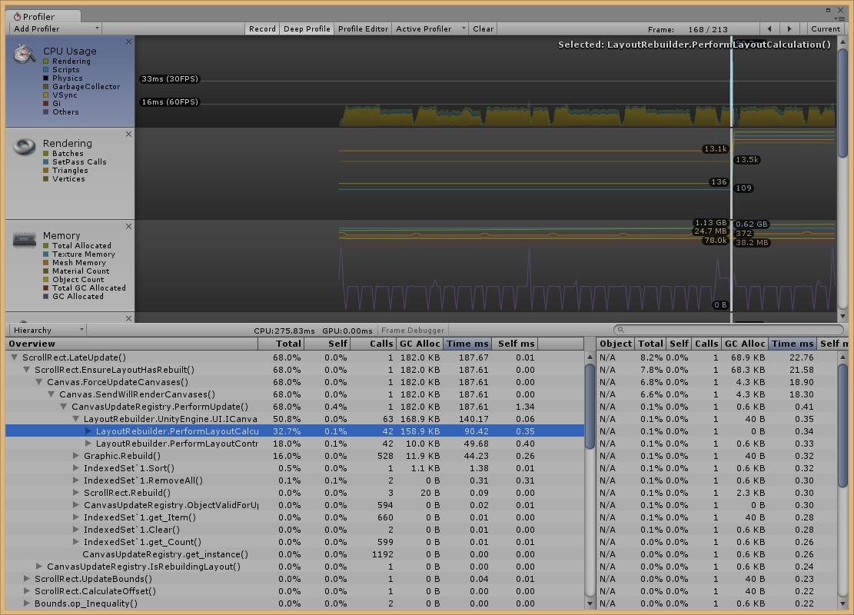Sort hierarchy by Self column

pyautogui.click(x=327, y=344)
